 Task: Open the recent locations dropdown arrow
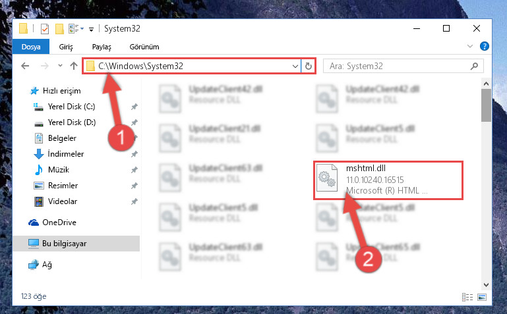(x=60, y=66)
